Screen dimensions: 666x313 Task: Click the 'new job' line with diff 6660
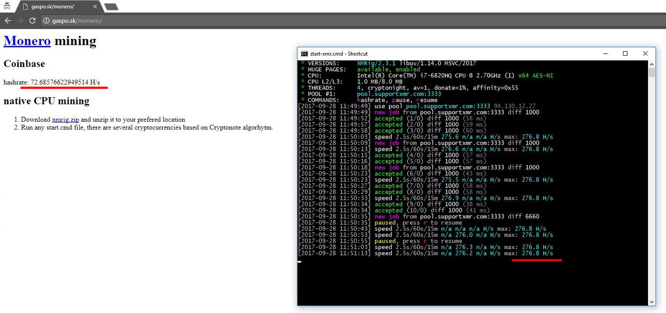pyautogui.click(x=419, y=216)
